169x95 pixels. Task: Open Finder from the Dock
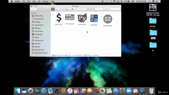[x=17, y=91]
